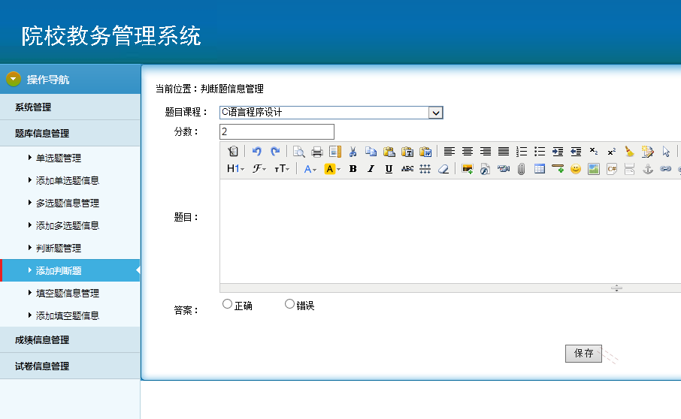The width and height of the screenshot is (681, 419).
Task: Open the H1 heading dropdown
Action: click(x=236, y=169)
